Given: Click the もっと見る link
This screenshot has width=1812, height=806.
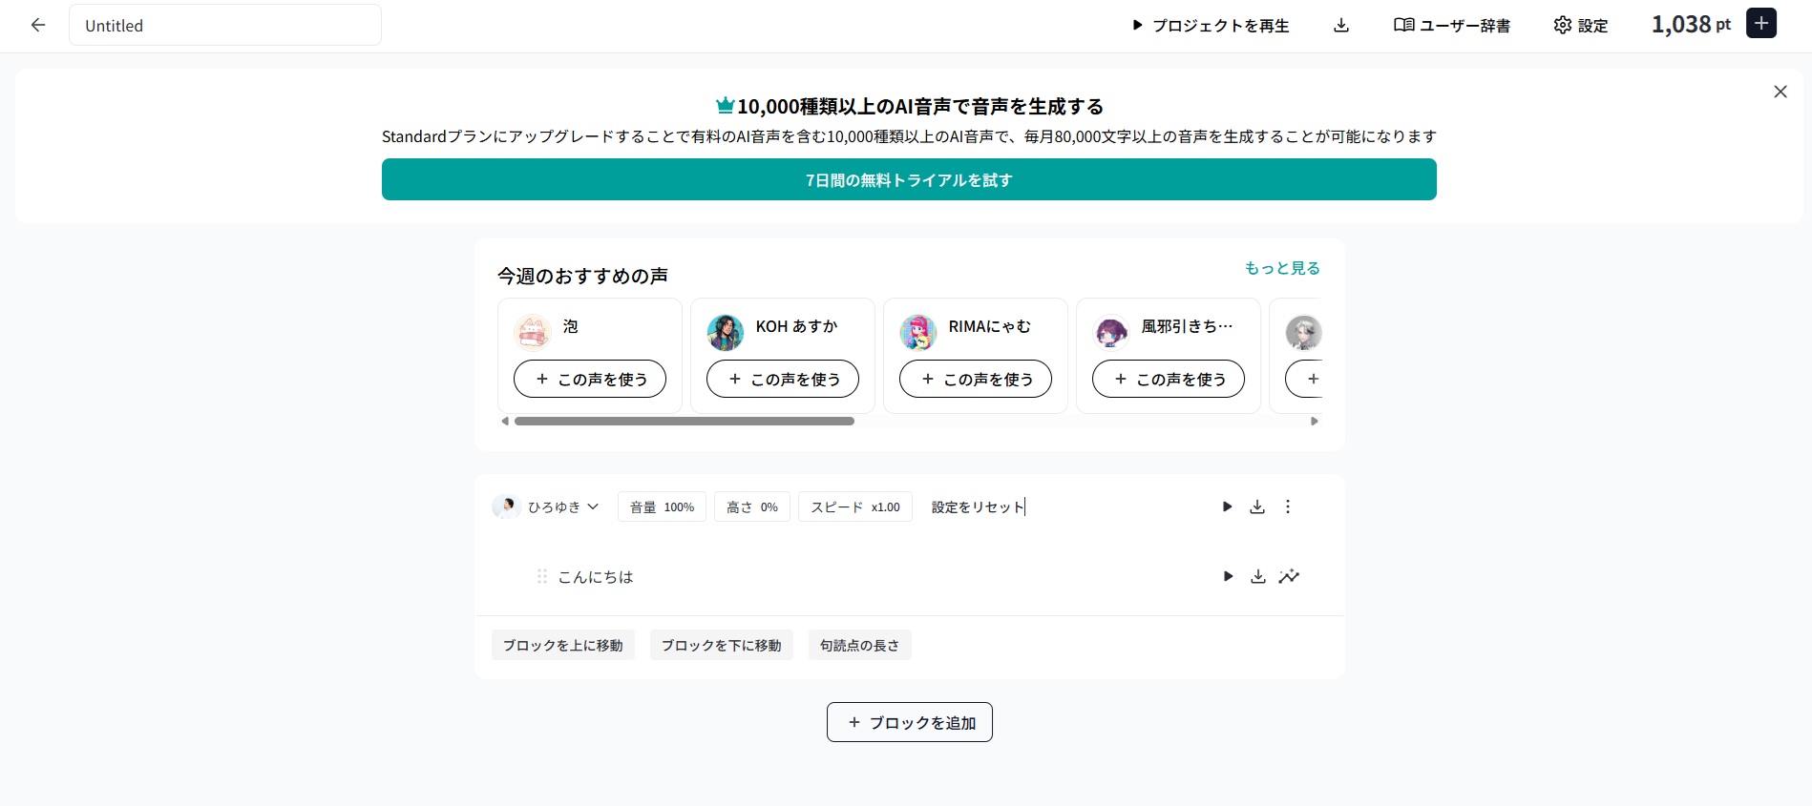Looking at the screenshot, I should (1282, 268).
